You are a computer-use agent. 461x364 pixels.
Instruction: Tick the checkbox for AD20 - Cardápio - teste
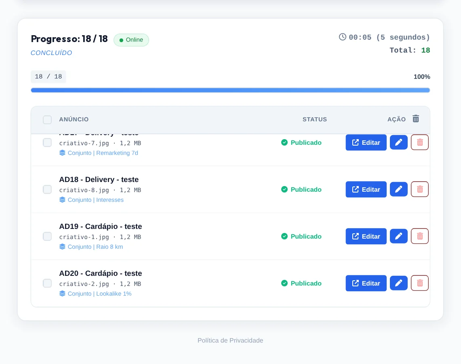click(x=47, y=283)
